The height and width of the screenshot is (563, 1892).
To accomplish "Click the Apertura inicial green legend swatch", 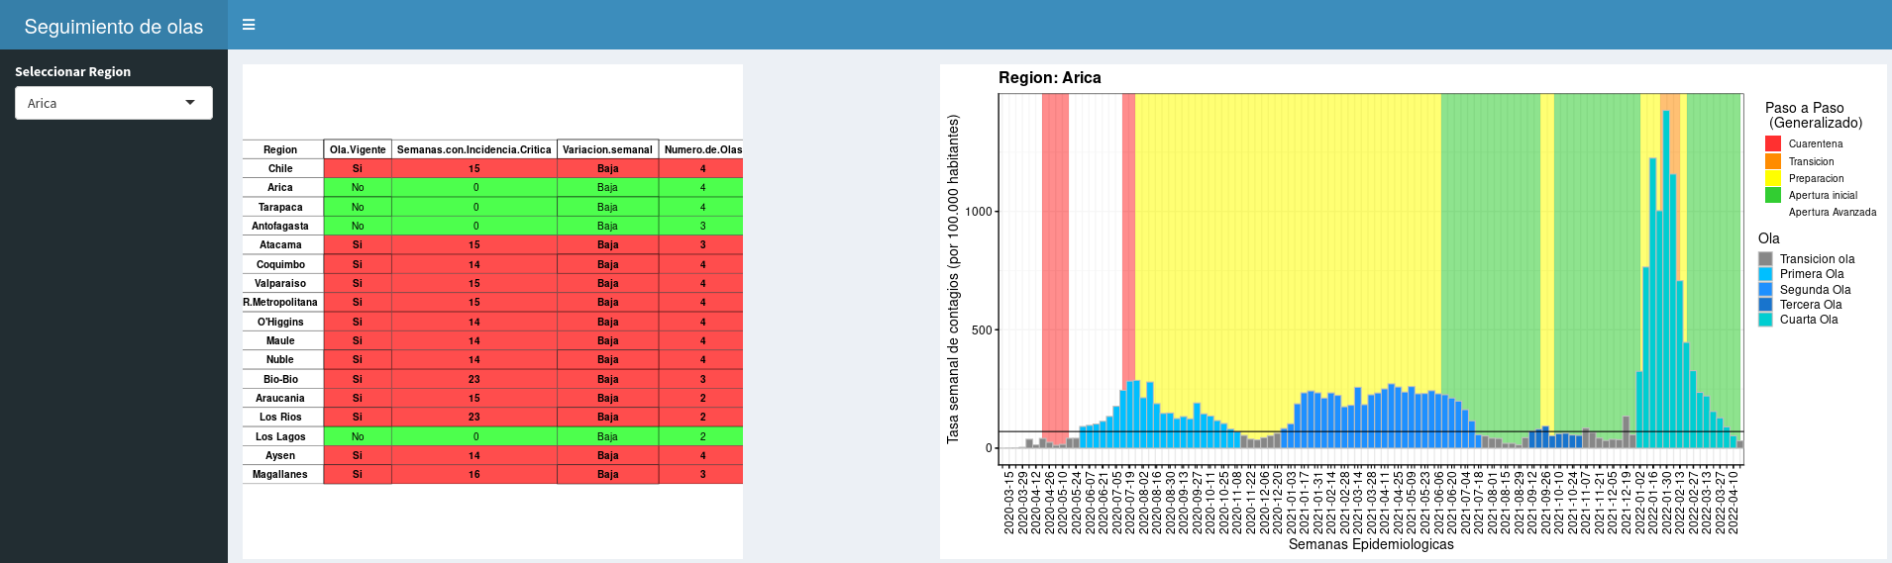I will [x=1772, y=195].
